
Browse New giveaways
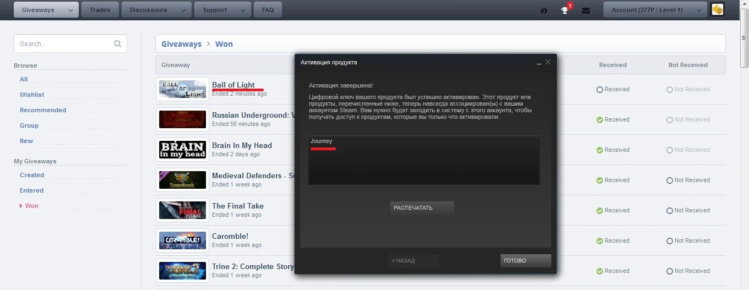pos(26,141)
